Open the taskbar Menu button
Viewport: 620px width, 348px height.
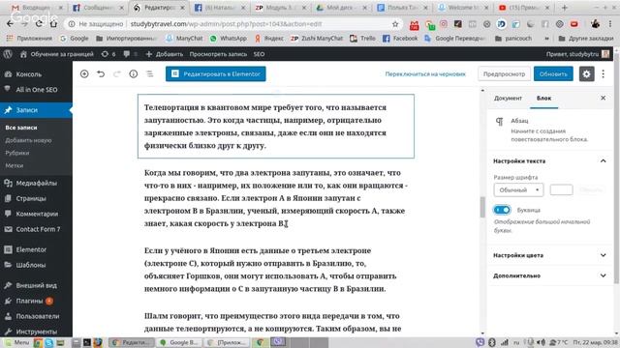tap(17, 342)
